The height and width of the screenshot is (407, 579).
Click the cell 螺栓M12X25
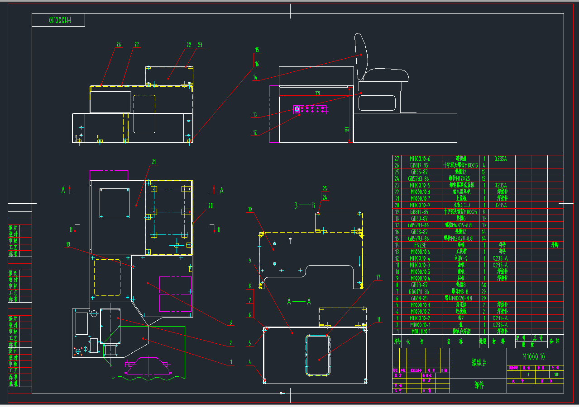point(459,178)
